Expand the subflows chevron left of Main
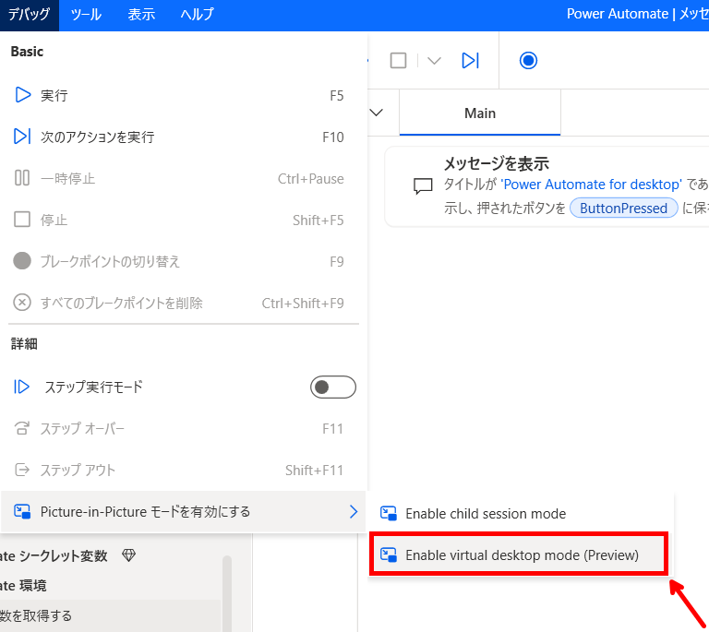 point(377,113)
